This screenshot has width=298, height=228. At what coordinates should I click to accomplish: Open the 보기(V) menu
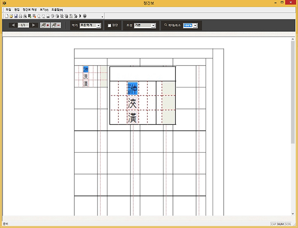coord(44,9)
